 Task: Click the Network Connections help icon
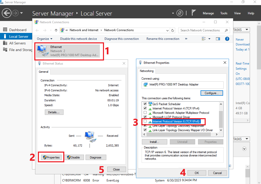click(x=227, y=39)
